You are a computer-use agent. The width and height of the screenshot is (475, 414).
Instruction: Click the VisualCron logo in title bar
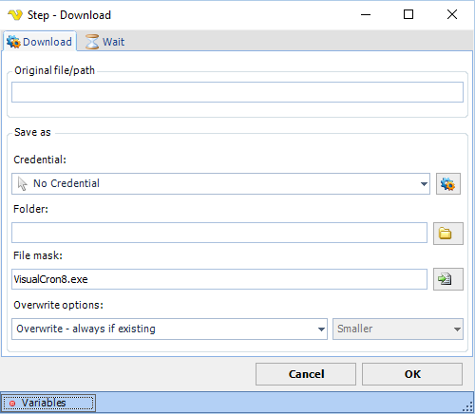point(15,15)
